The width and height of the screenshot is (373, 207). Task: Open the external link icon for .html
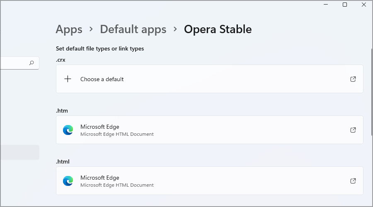353,181
